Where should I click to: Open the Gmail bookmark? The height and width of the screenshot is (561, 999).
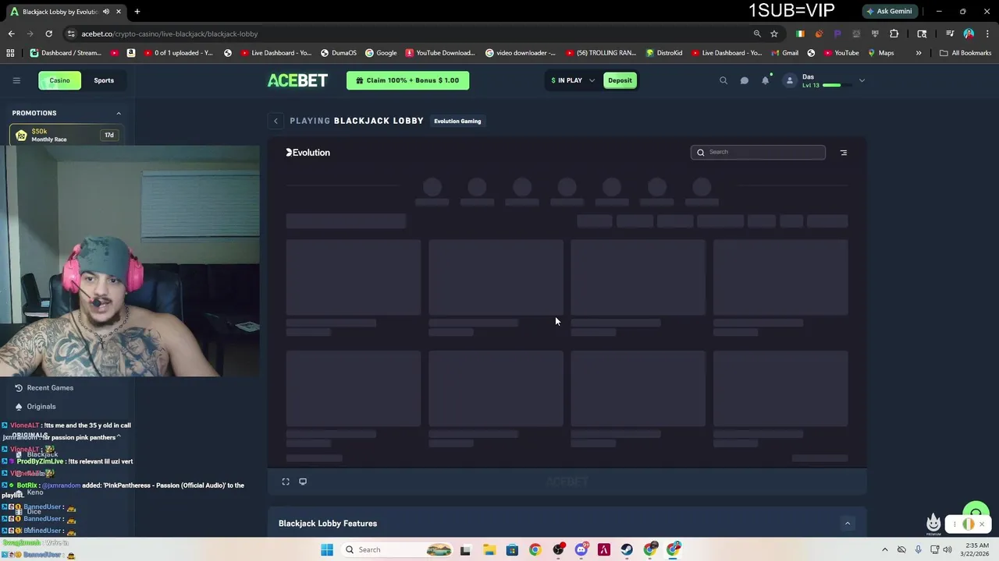tap(784, 53)
